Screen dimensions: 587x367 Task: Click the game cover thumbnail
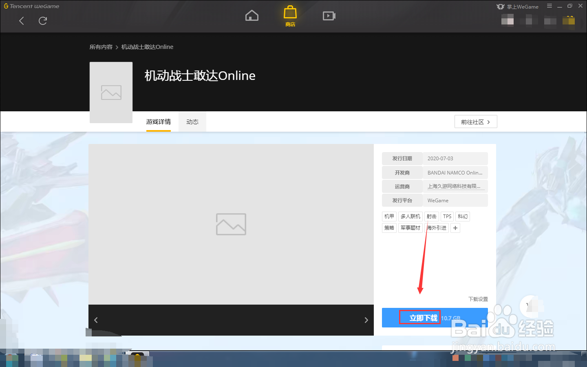111,93
